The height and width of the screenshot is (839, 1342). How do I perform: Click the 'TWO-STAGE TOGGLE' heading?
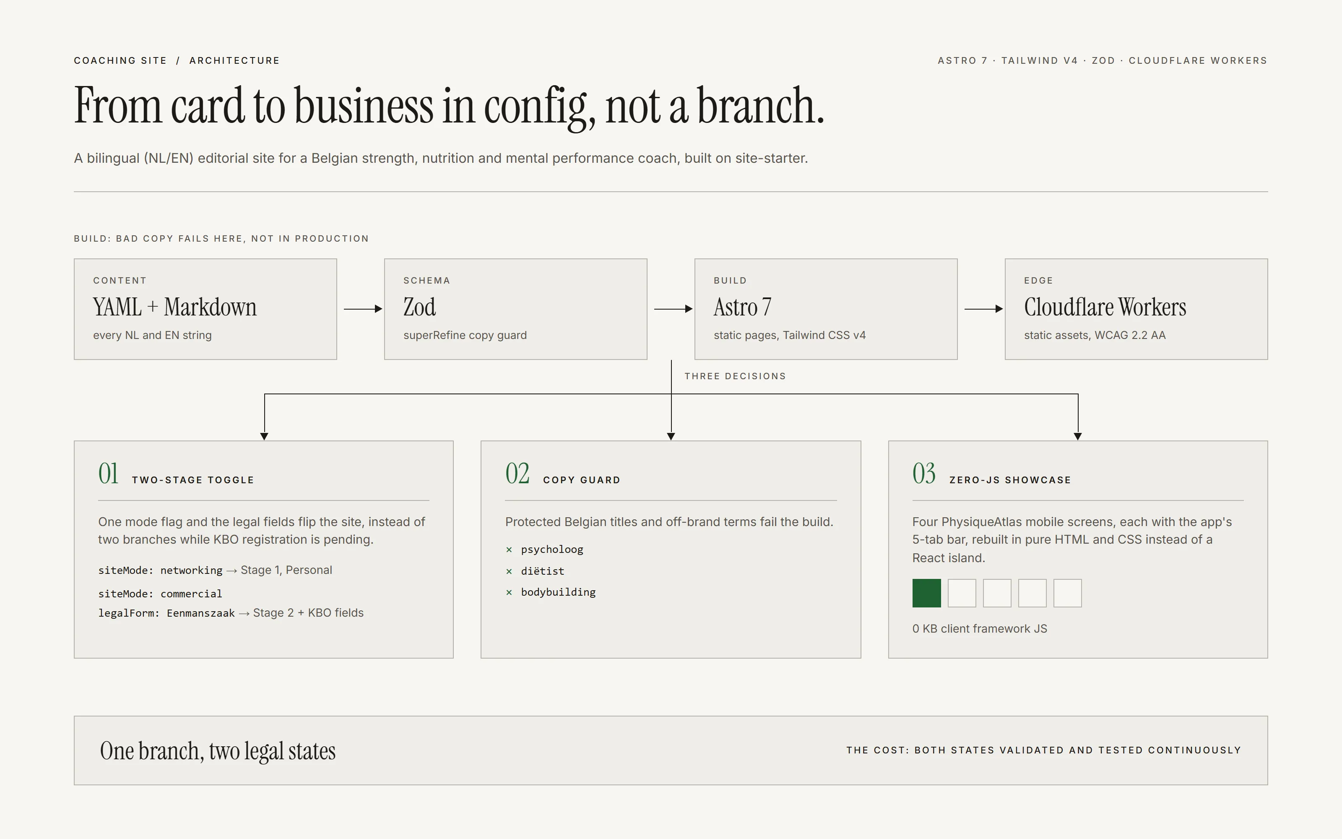193,480
